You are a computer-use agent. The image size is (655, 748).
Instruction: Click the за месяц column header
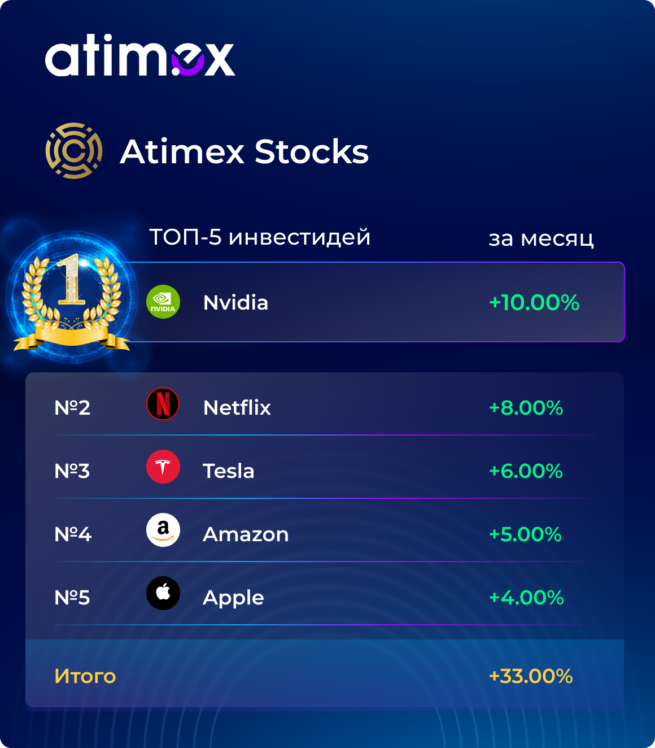coord(541,238)
